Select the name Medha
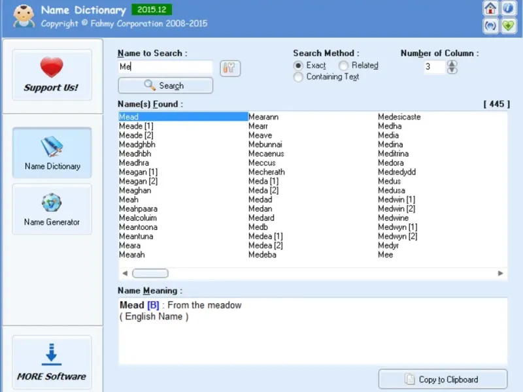This screenshot has height=392, width=523. click(x=390, y=126)
